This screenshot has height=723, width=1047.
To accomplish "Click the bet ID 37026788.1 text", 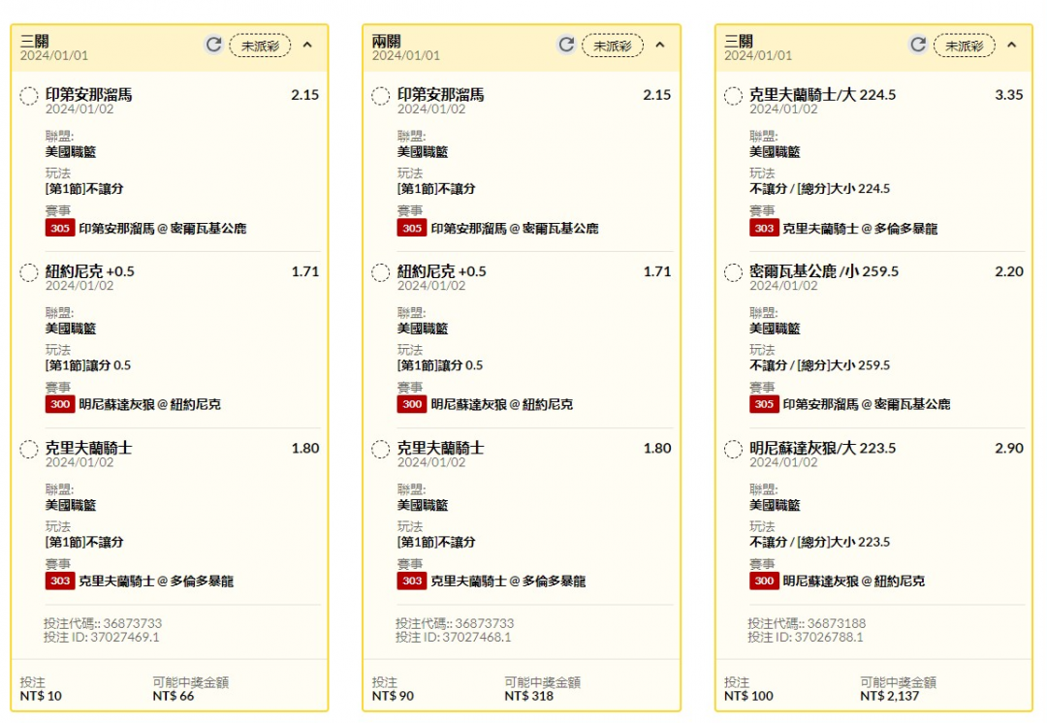I will (x=806, y=638).
